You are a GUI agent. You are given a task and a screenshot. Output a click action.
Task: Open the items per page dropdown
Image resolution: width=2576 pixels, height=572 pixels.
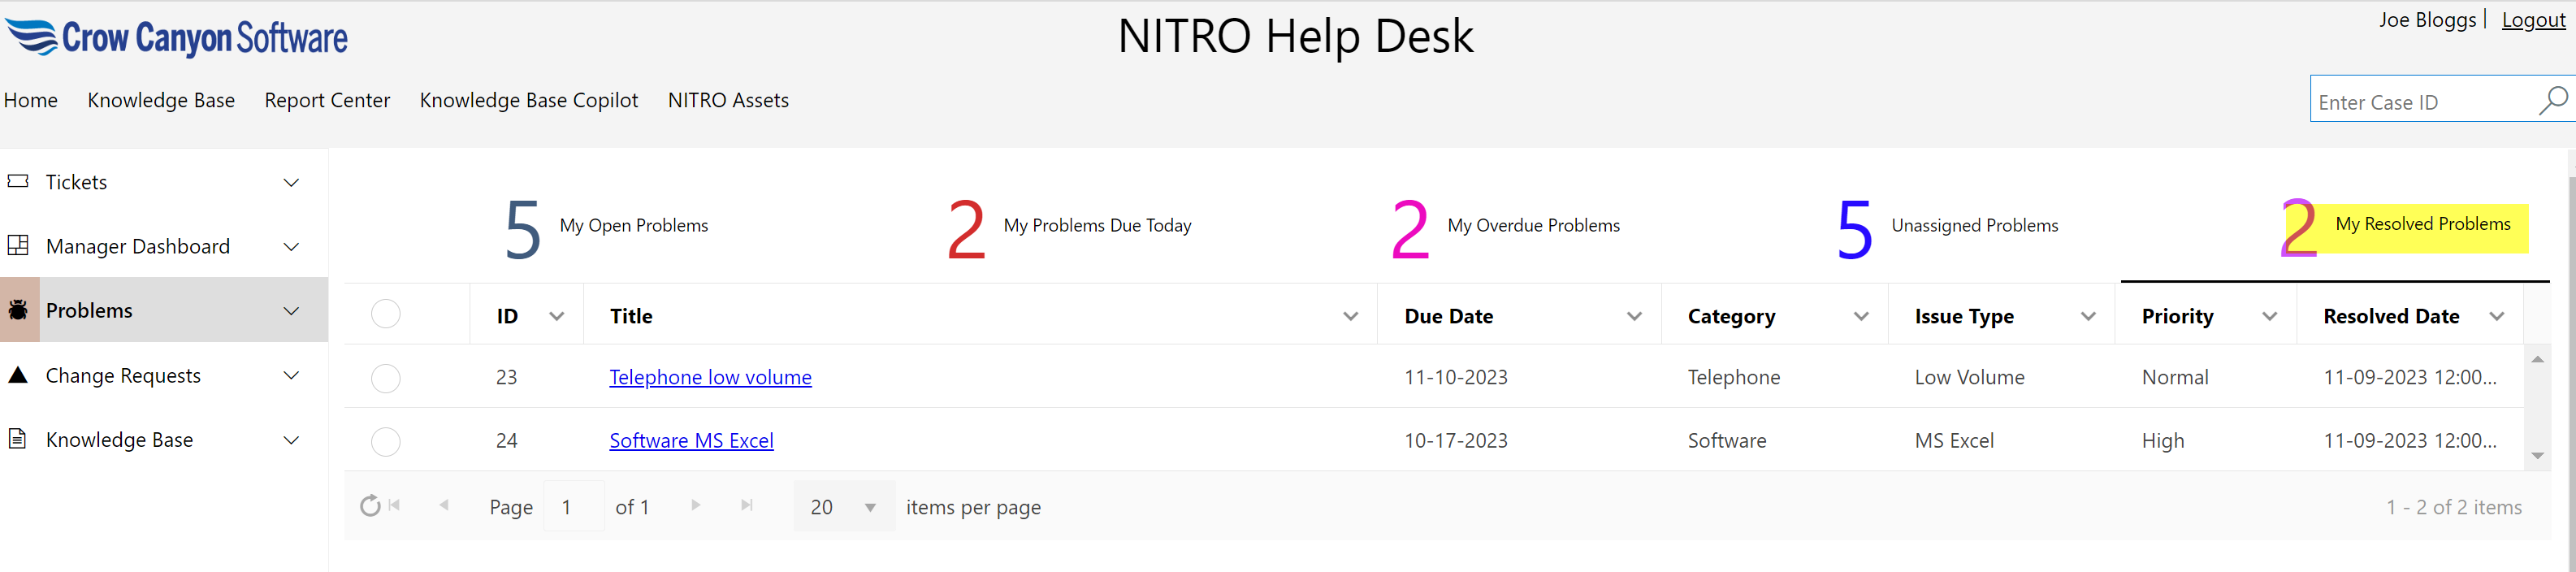point(869,508)
